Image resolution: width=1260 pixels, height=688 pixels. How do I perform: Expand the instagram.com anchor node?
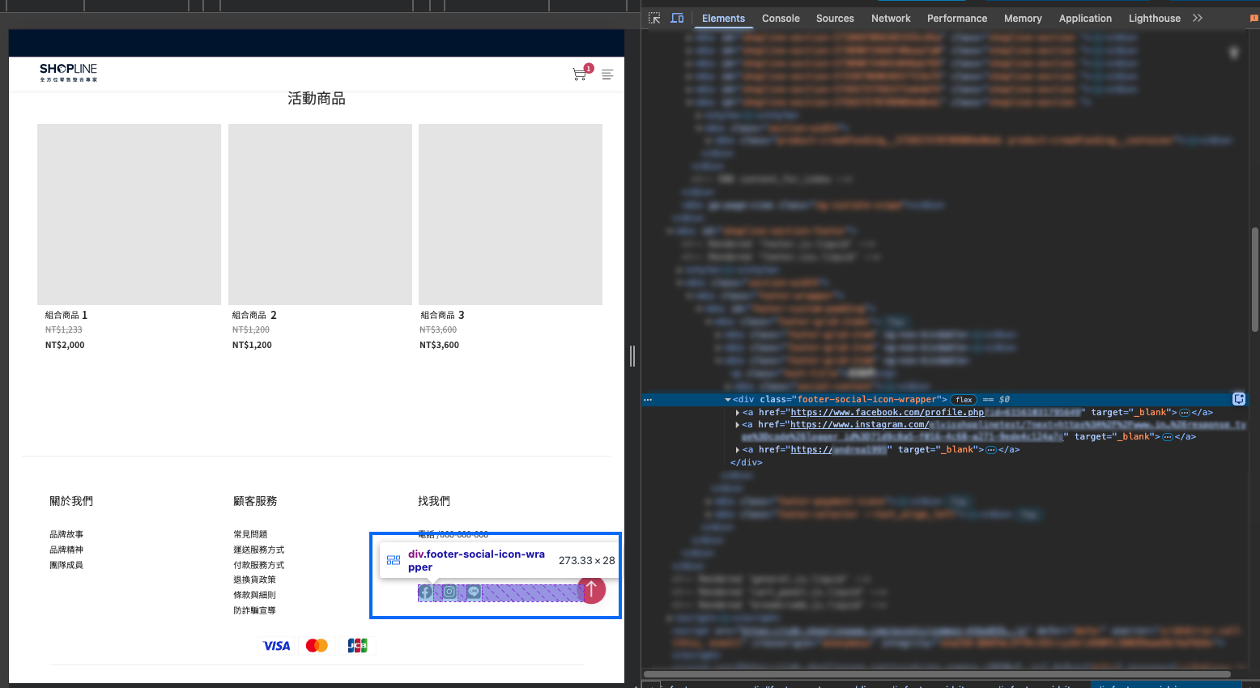point(738,425)
